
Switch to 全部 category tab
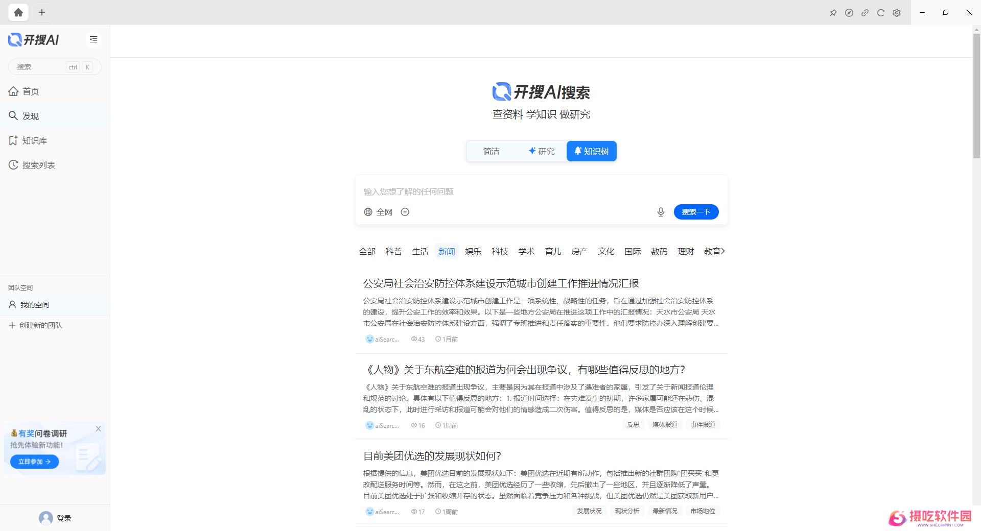(367, 251)
